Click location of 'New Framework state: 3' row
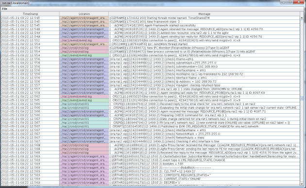This screenshot has height=188, width=306. [x=84, y=21]
